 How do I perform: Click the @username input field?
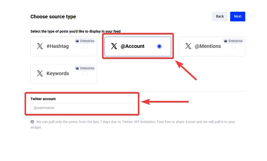[82, 108]
